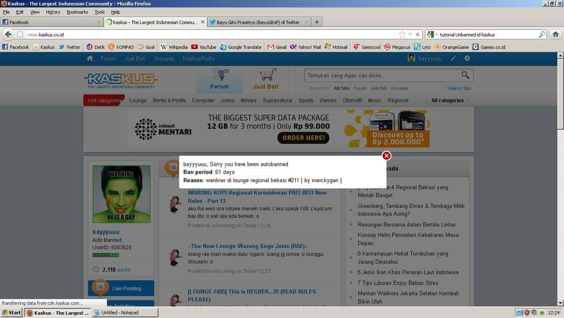Select Groupee search filter

click(399, 88)
